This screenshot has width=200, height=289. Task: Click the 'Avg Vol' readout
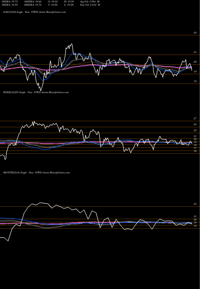pos(90,2)
